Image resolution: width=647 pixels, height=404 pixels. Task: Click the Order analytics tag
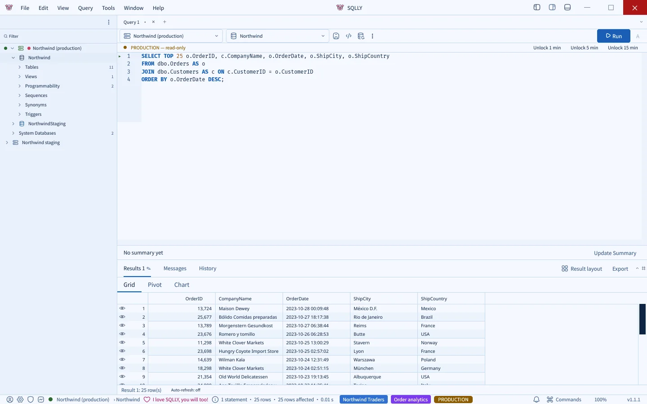coord(411,400)
